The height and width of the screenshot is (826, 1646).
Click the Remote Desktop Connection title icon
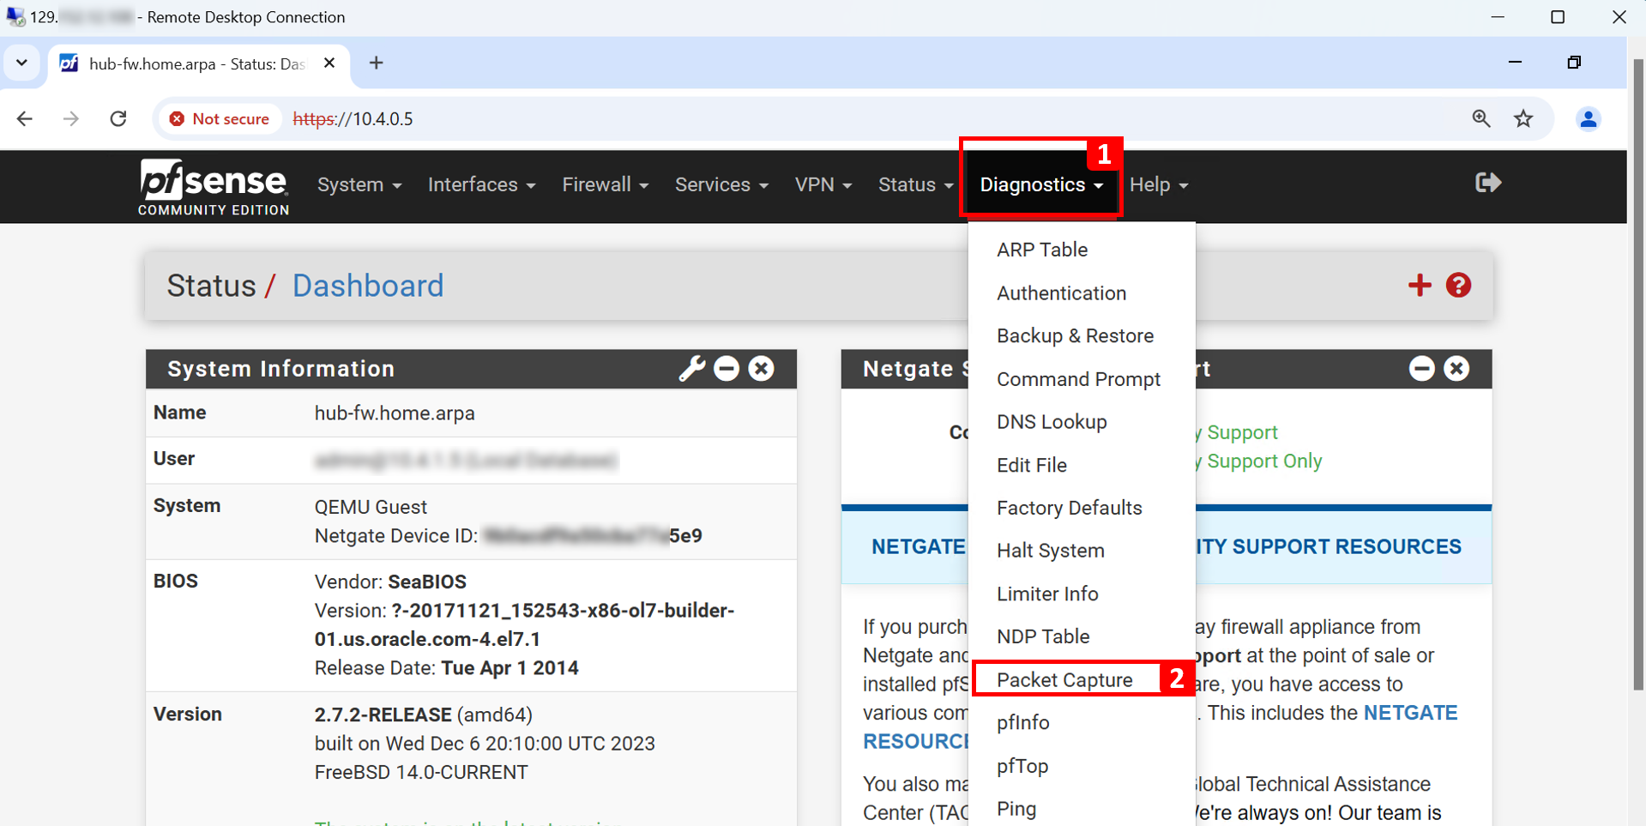(15, 17)
